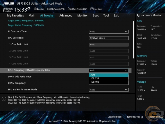Click the 4-Core Ratio Limit field
Viewport: 165px width, 124px height.
pos(109,64)
